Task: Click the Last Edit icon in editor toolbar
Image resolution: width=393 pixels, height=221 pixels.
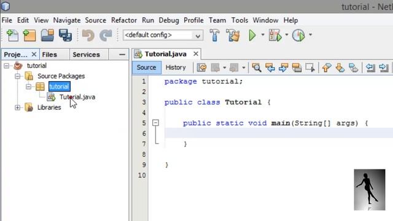Action: click(x=201, y=68)
